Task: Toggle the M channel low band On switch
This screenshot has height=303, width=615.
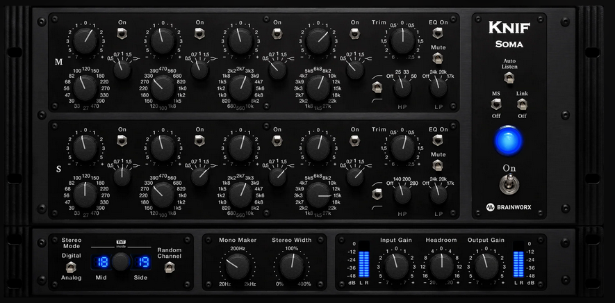Action: pyautogui.click(x=122, y=33)
